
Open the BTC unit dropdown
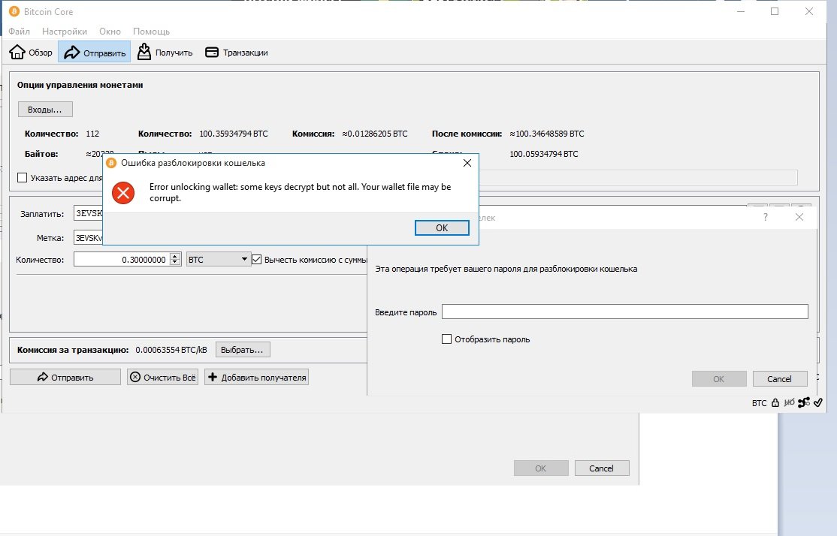pyautogui.click(x=219, y=259)
